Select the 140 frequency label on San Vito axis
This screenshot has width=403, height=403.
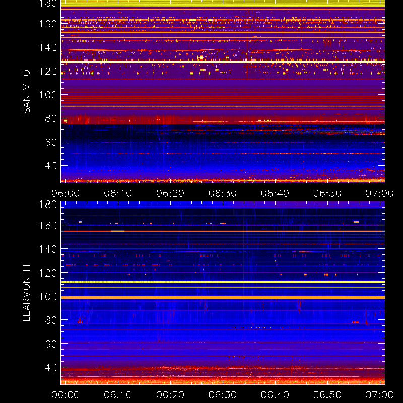click(x=48, y=47)
